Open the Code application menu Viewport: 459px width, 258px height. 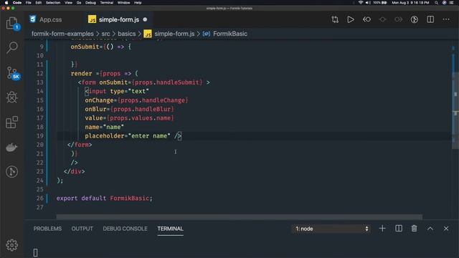point(17,3)
